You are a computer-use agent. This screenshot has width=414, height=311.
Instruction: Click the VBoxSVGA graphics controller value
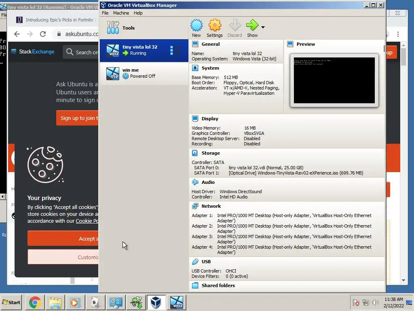coord(254,133)
